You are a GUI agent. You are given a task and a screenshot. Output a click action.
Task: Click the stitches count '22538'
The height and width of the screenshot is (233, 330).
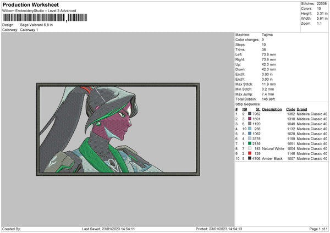(x=322, y=4)
